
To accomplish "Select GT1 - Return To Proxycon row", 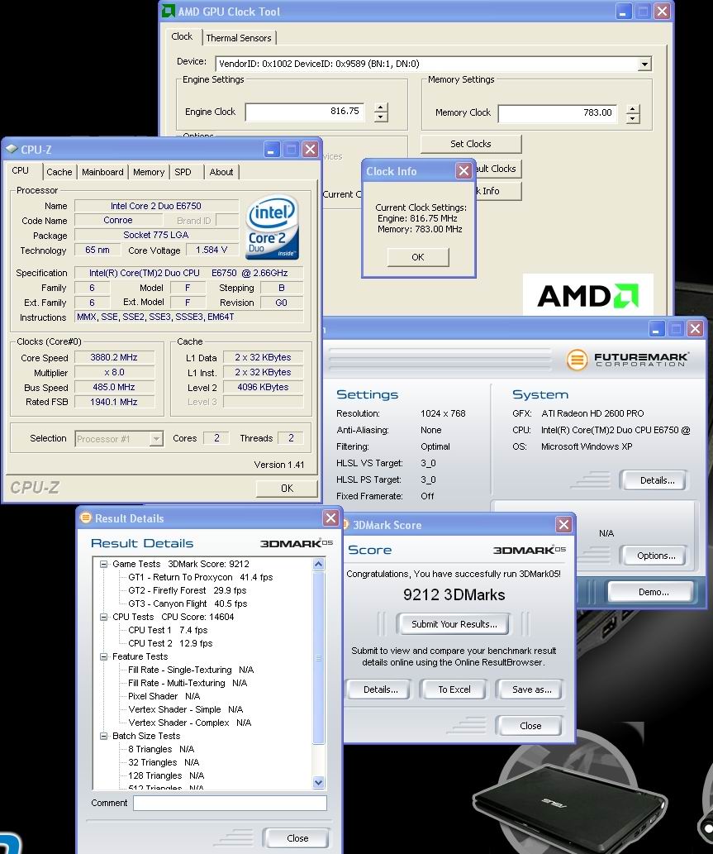I will coord(200,577).
